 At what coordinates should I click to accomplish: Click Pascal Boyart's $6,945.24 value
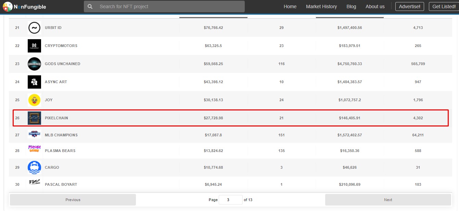tap(213, 184)
